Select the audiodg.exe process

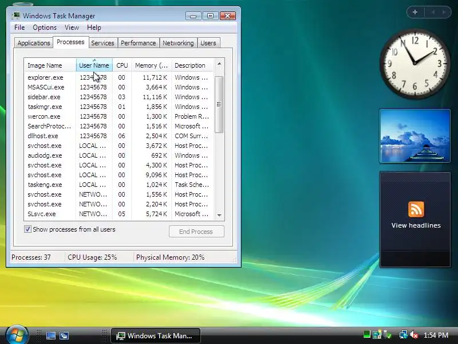tap(119, 155)
